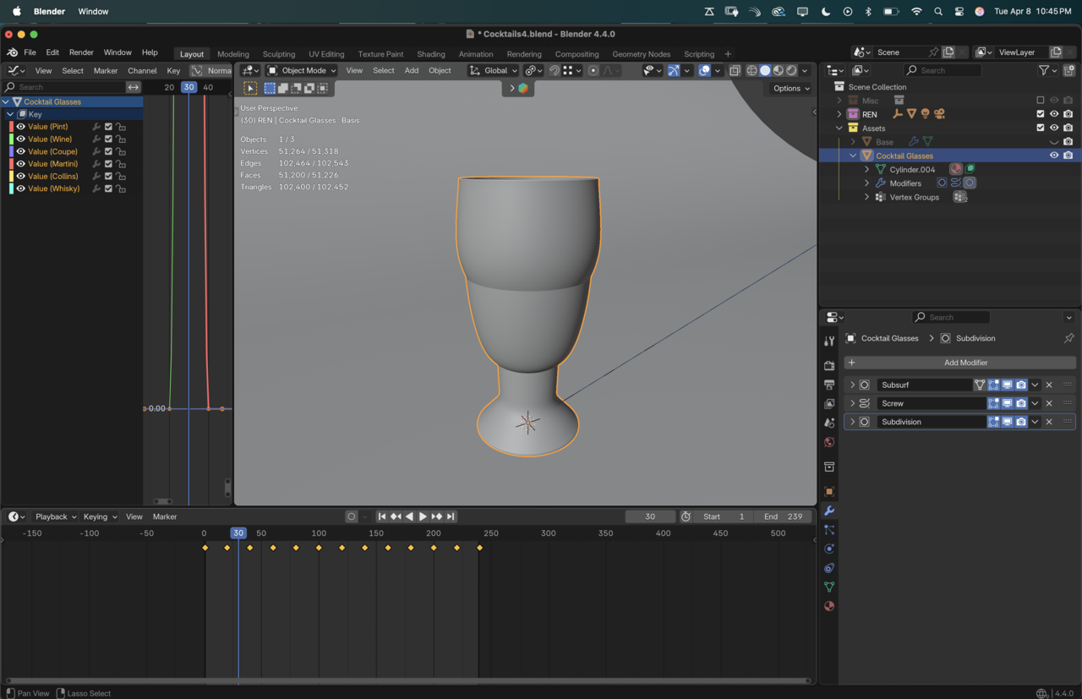Open the Scene properties tab icon
Screen dimensions: 1082x699
[x=829, y=423]
